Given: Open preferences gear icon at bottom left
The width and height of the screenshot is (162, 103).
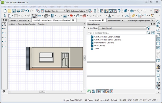Looking at the screenshot, I should point(4,91).
